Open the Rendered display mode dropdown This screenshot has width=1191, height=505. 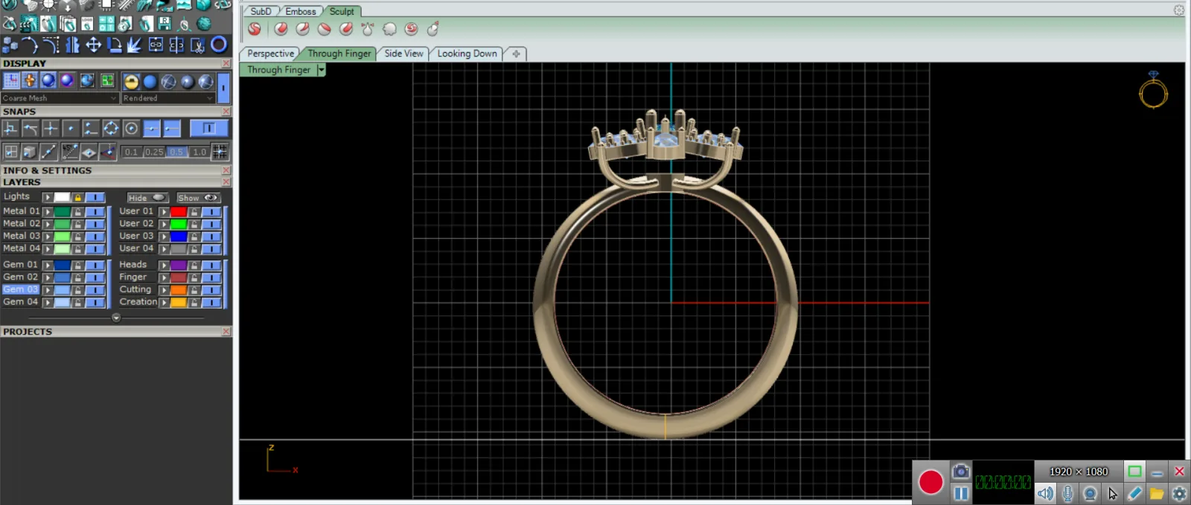[x=168, y=98]
